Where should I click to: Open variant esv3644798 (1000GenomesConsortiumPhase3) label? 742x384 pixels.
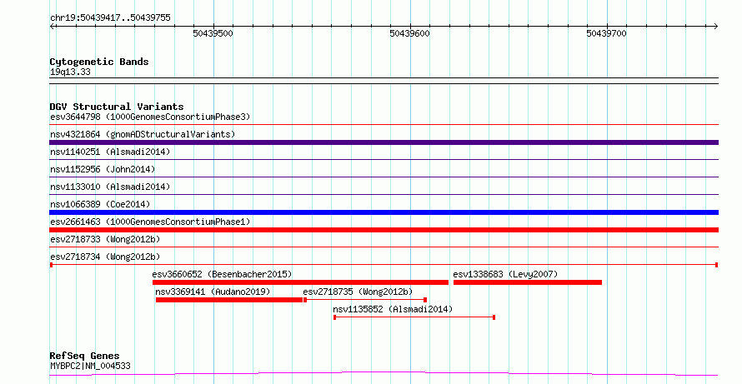coord(150,117)
